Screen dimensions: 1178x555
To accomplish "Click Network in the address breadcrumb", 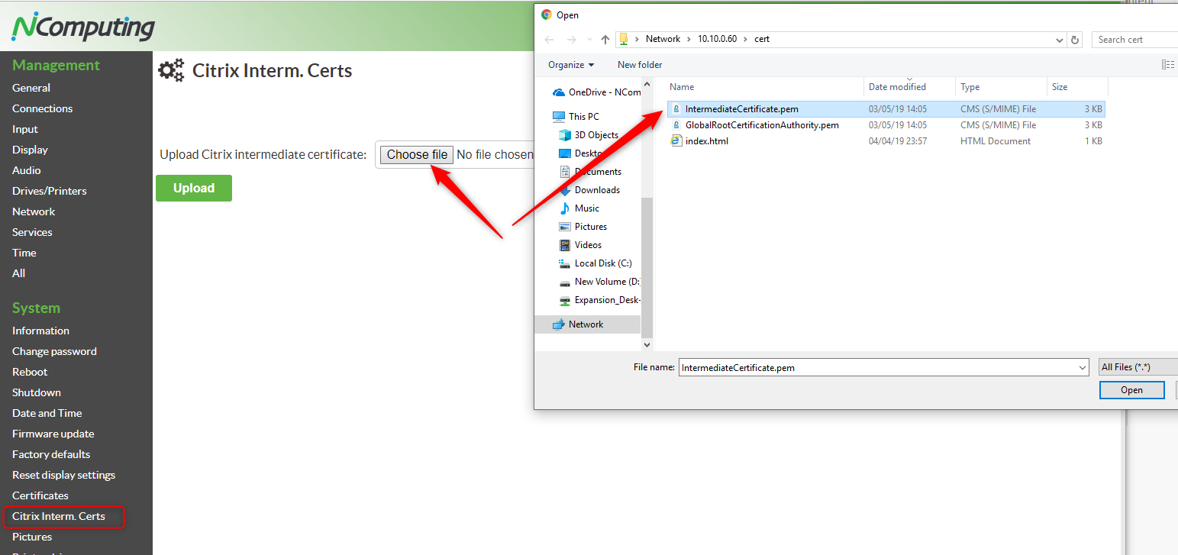I will [663, 39].
